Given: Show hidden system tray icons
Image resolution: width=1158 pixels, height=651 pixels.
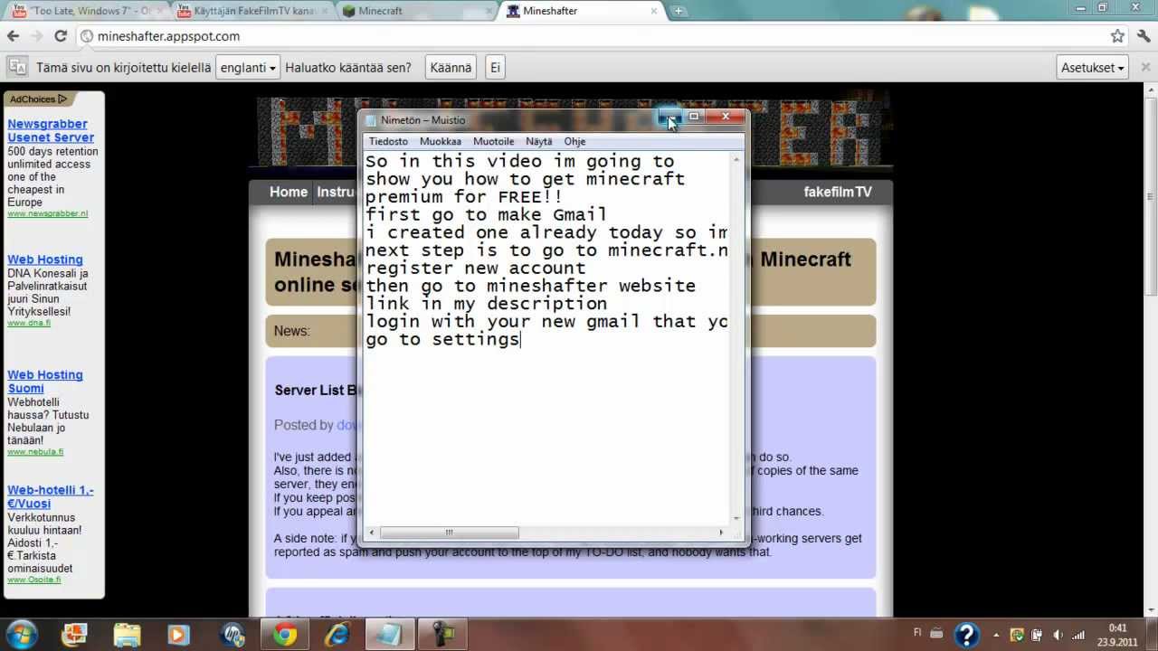Looking at the screenshot, I should click(997, 635).
